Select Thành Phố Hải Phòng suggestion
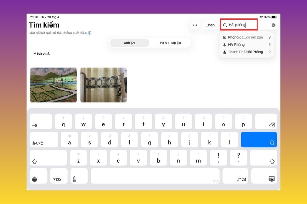The width and height of the screenshot is (307, 204). tap(247, 52)
